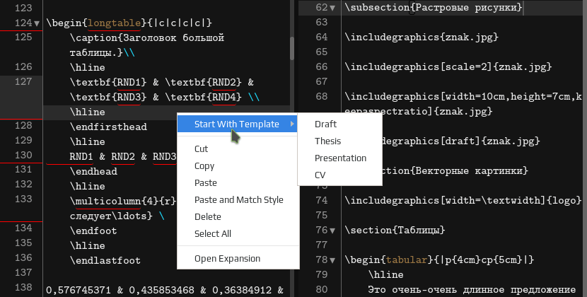Click \section{Таблицы} in right editor
Viewport: 587px width, 297px height.
(395, 230)
